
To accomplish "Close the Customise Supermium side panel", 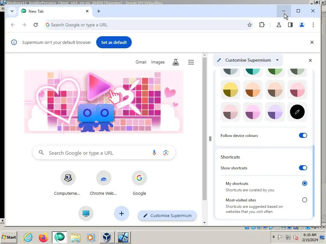I will point(310,60).
